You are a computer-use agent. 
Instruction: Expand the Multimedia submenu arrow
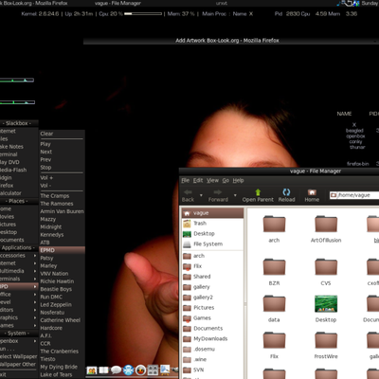point(35,271)
